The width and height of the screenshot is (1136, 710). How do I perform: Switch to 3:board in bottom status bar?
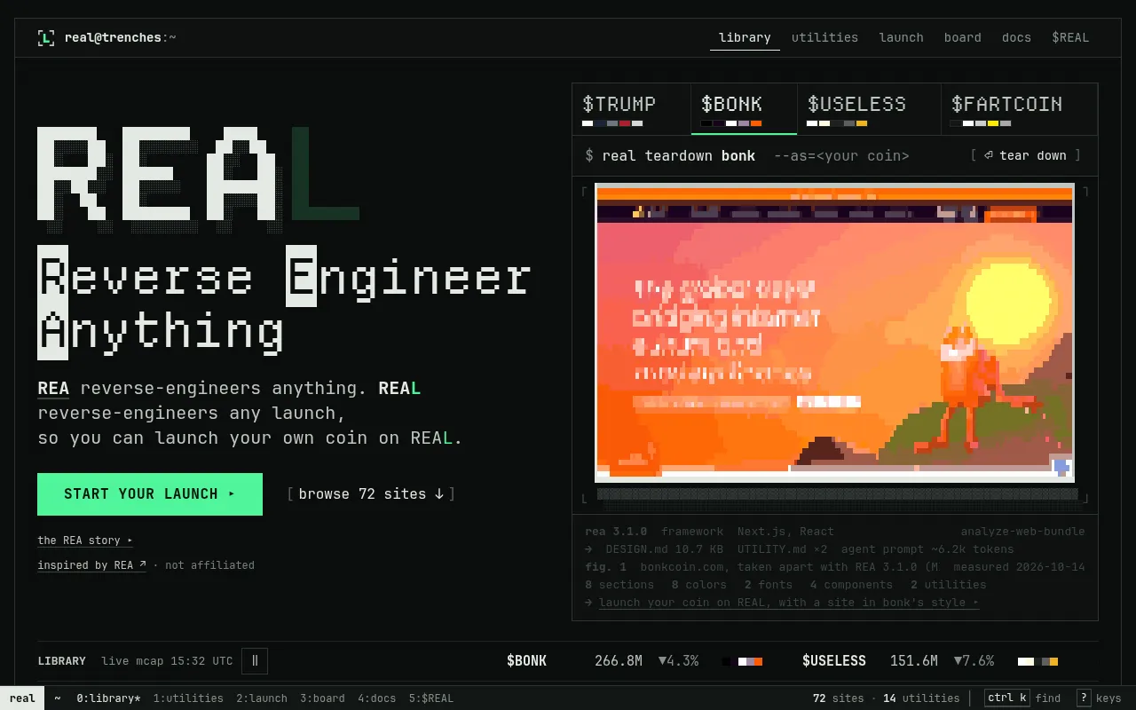coord(322,698)
